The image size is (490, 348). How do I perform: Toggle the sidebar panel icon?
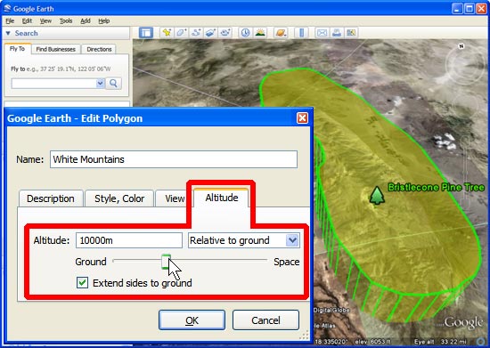tap(145, 32)
